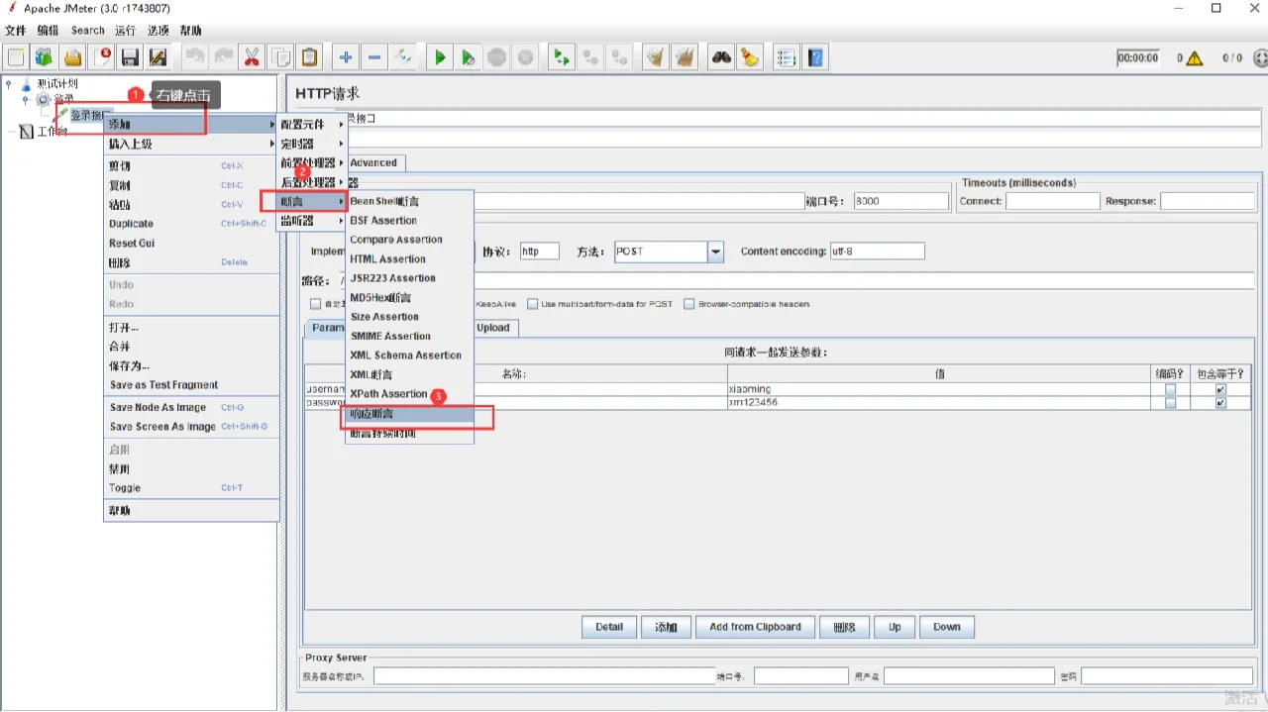This screenshot has width=1268, height=712.
Task: Select Duplicate in the context menu
Action: pos(191,224)
